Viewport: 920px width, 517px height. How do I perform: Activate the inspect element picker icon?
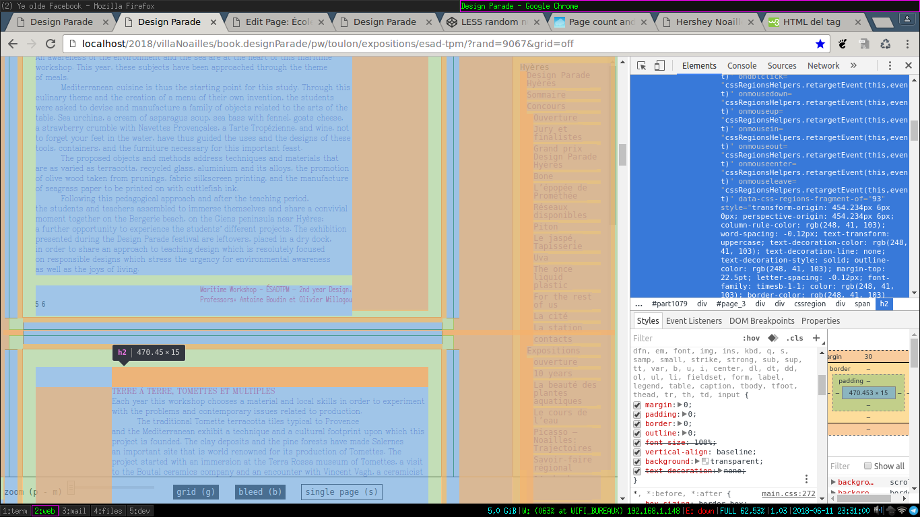[x=641, y=66]
